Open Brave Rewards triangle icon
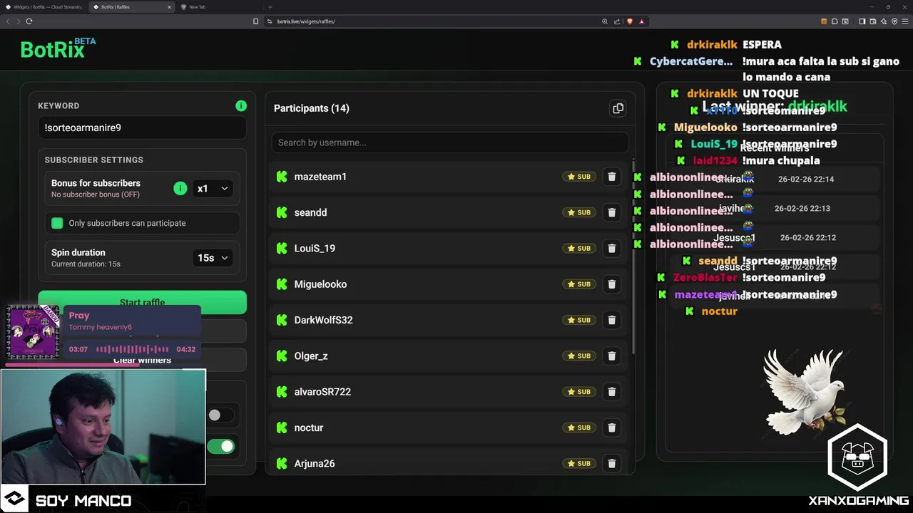 coord(641,21)
